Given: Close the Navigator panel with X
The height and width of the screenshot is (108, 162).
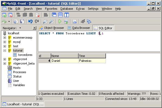Looking at the screenshot, I should [34, 28].
